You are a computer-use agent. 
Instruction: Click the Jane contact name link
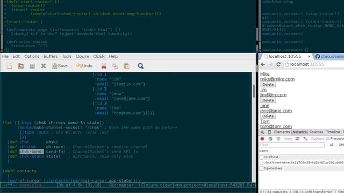point(264,106)
